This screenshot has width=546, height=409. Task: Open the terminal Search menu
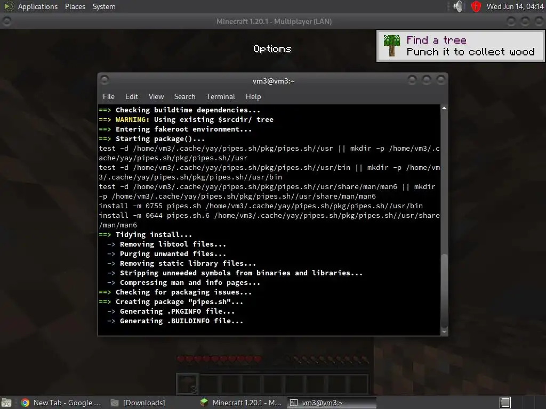click(x=184, y=97)
